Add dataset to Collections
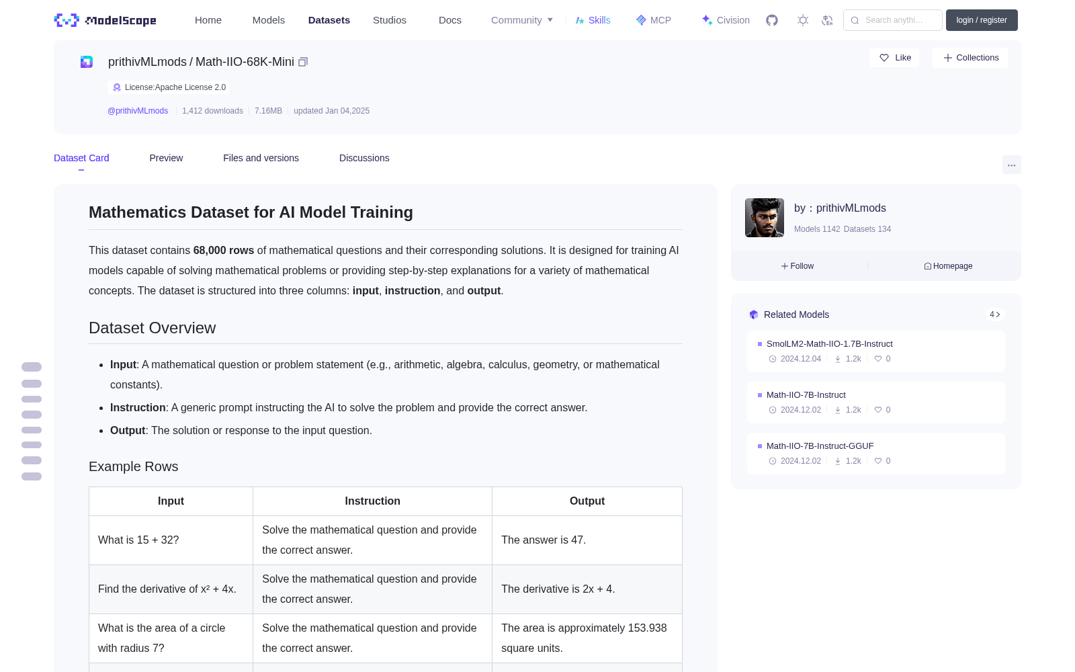Viewport: 1075px width, 672px height. coord(970,58)
